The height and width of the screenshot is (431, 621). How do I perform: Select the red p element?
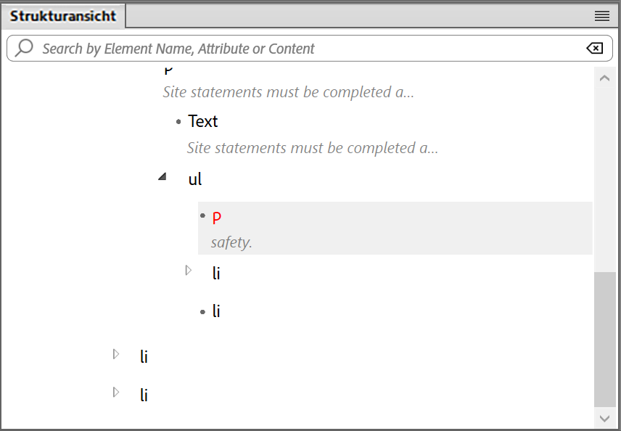point(216,217)
